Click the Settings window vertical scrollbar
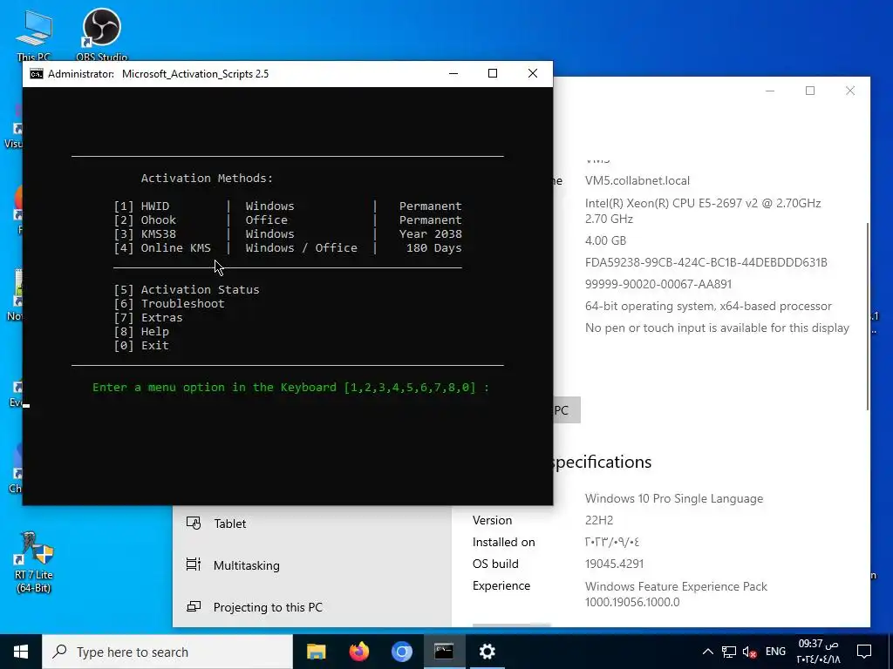Image resolution: width=893 pixels, height=669 pixels. tap(868, 315)
